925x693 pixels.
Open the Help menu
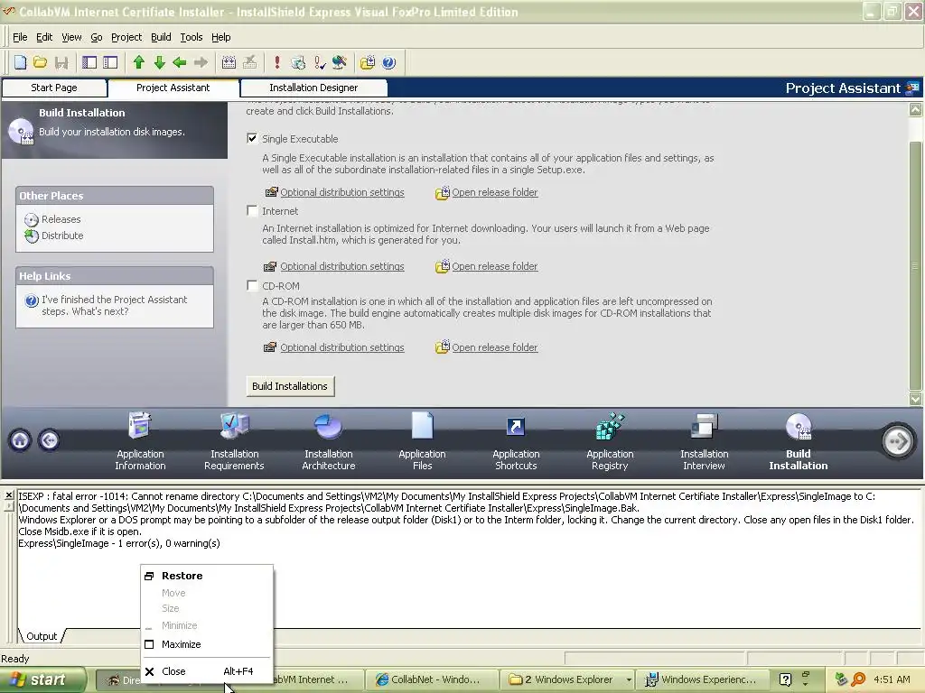pyautogui.click(x=221, y=37)
